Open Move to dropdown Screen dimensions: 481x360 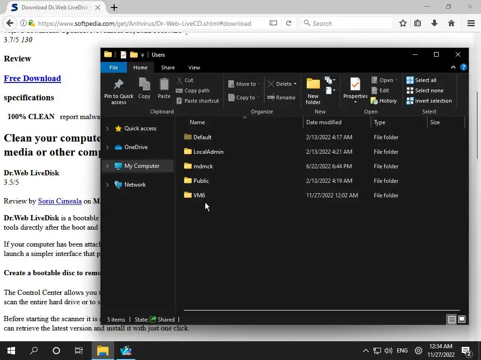[x=244, y=84]
